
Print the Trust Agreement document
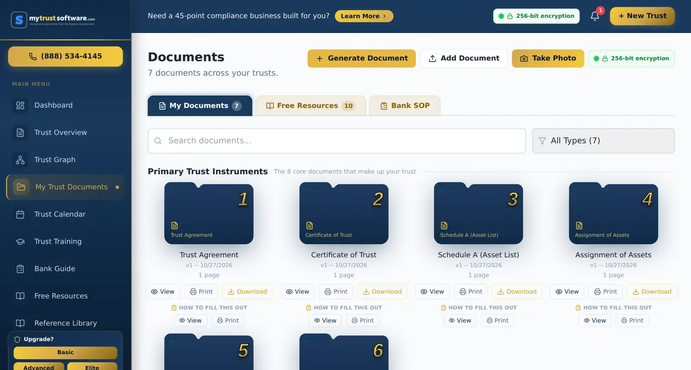[201, 292]
